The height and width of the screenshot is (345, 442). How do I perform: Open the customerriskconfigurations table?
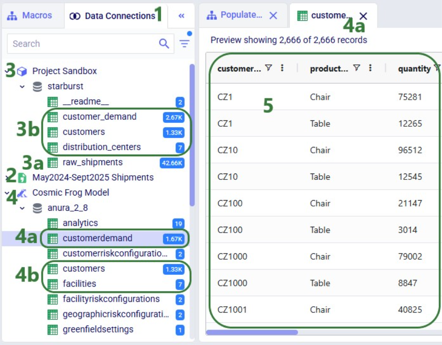tap(115, 253)
